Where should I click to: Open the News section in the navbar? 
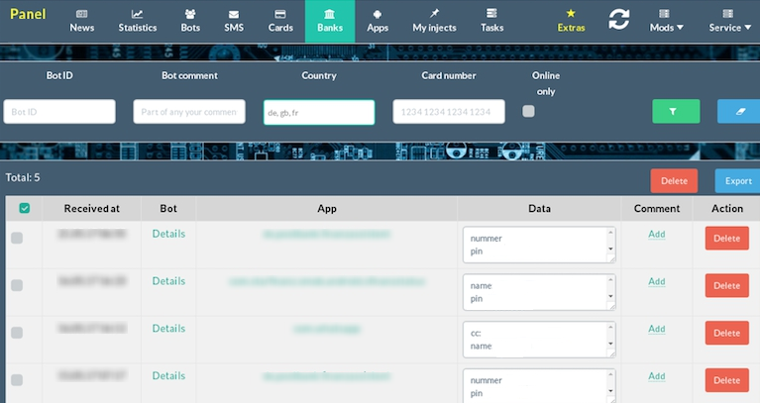82,22
